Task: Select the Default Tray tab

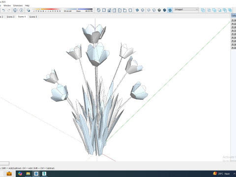Action: pos(234,16)
